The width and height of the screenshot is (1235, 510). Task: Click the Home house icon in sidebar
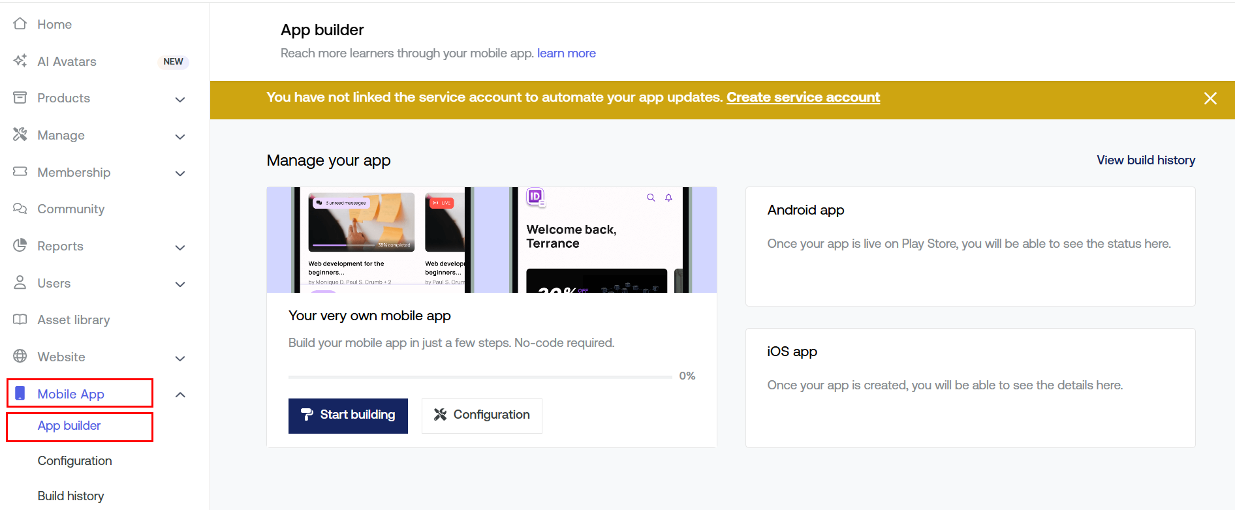tap(20, 24)
